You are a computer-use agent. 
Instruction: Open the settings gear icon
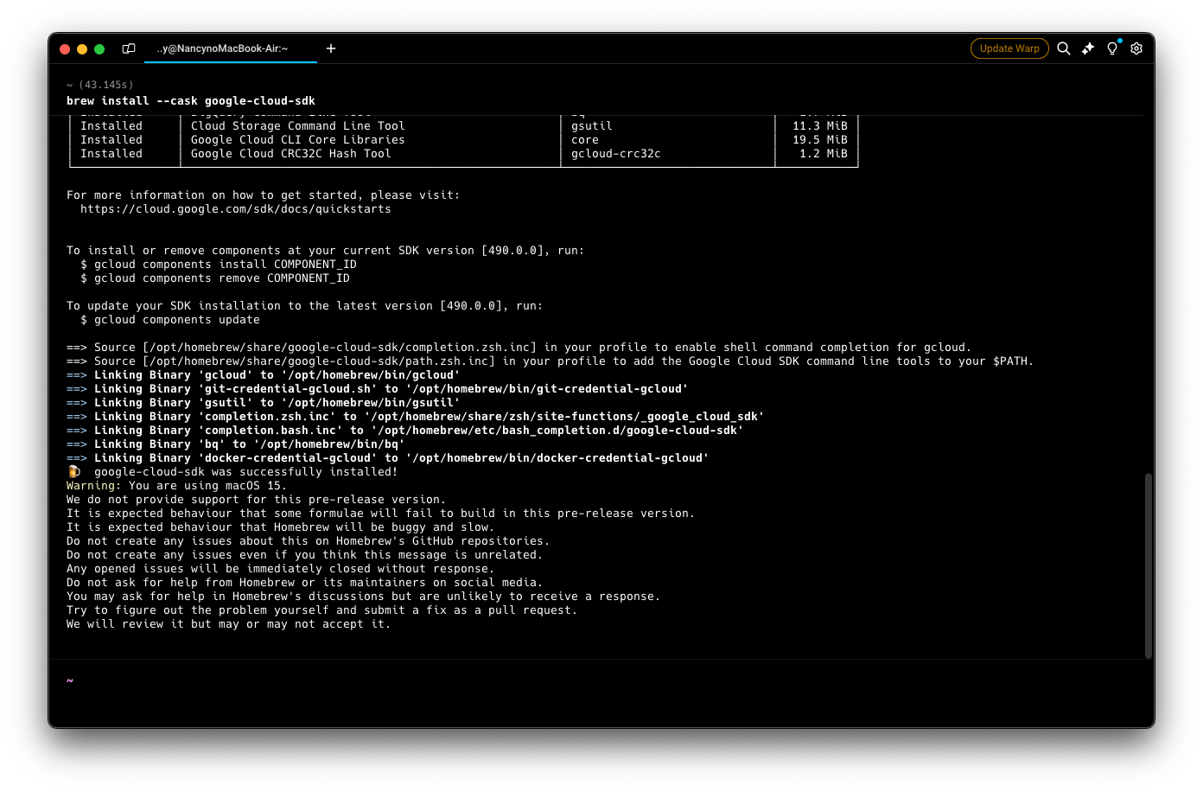pyautogui.click(x=1136, y=48)
